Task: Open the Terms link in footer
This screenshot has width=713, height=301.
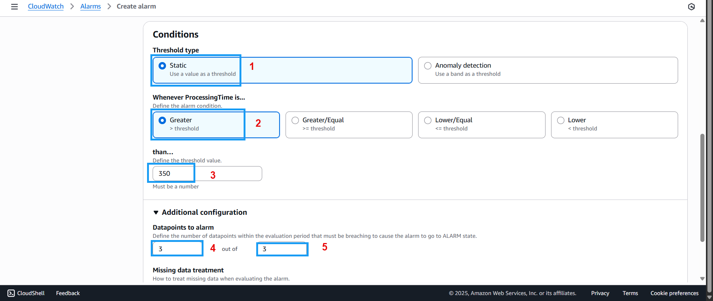Action: pos(630,293)
